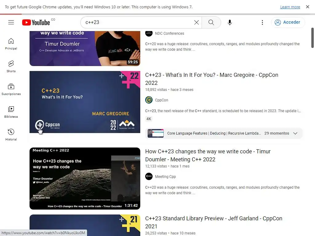Click the 29 momentos label
Viewport: 315px width, 236px height.
[x=277, y=133]
